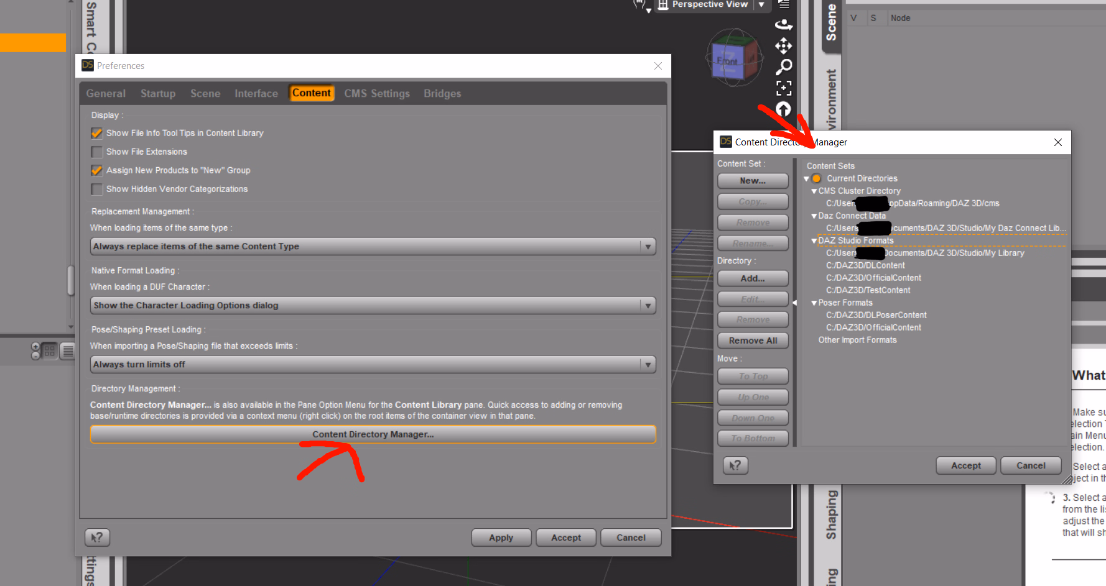The width and height of the screenshot is (1106, 586).
Task: Select the C:/DAZ3D/TestContent directory entry
Action: click(868, 290)
